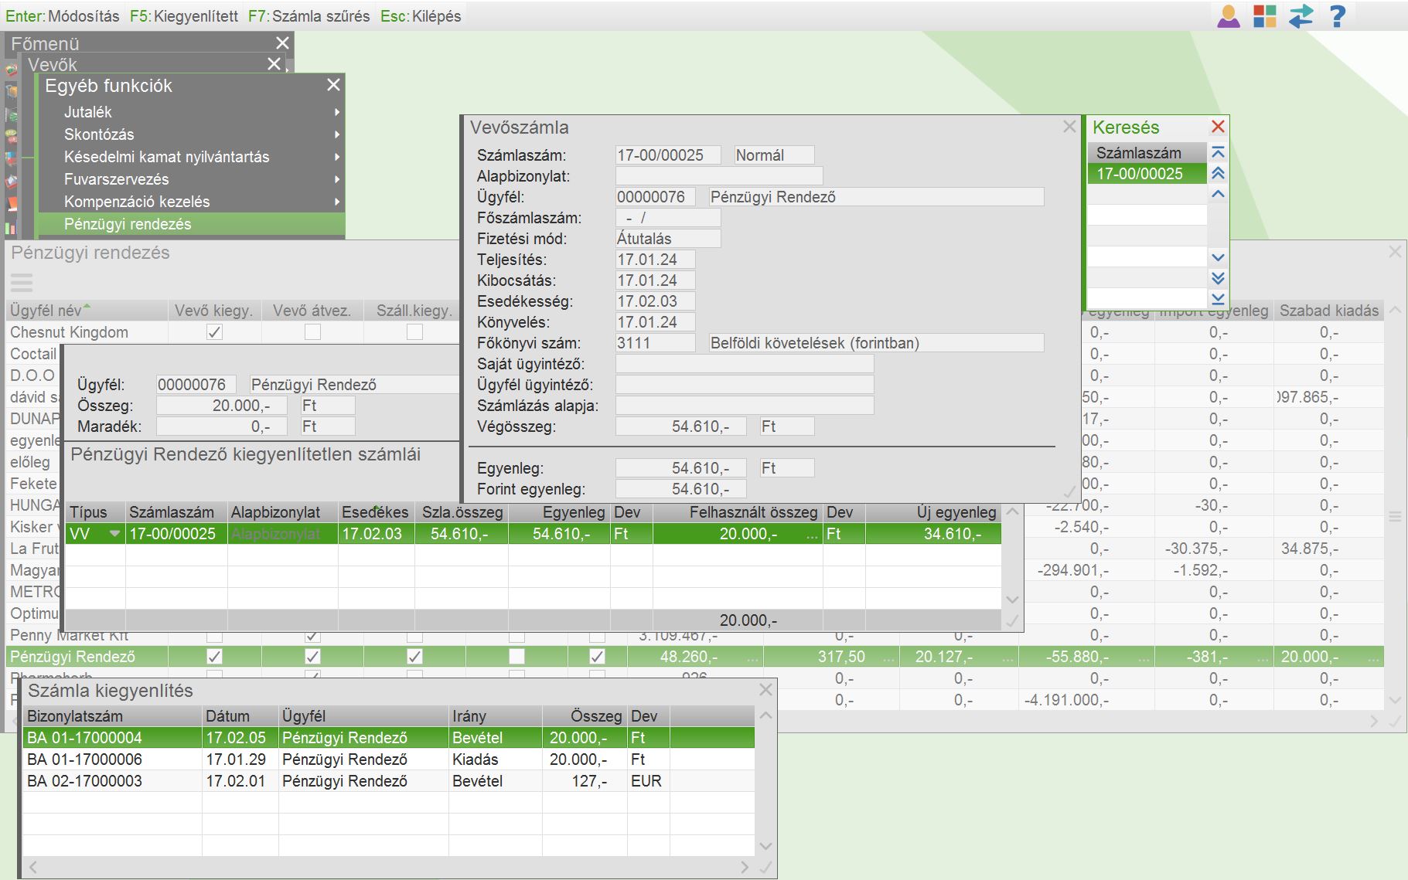
Task: Click F7: Számla szűrés shortcut button
Action: [309, 16]
